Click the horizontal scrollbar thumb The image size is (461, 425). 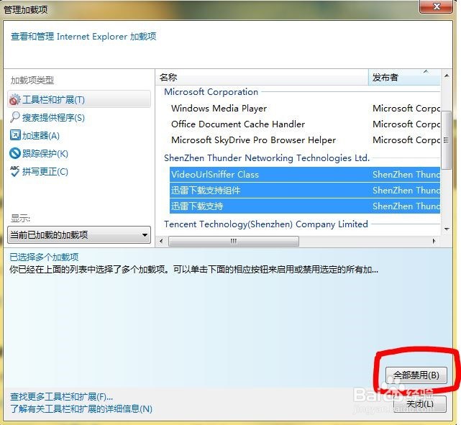click(x=234, y=242)
